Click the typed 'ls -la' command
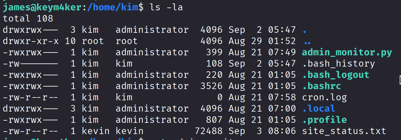Image resolution: width=401 pixels, height=140 pixels. [x=166, y=7]
